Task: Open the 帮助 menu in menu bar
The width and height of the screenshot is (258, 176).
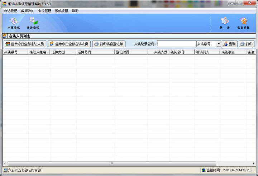Action: click(x=75, y=11)
